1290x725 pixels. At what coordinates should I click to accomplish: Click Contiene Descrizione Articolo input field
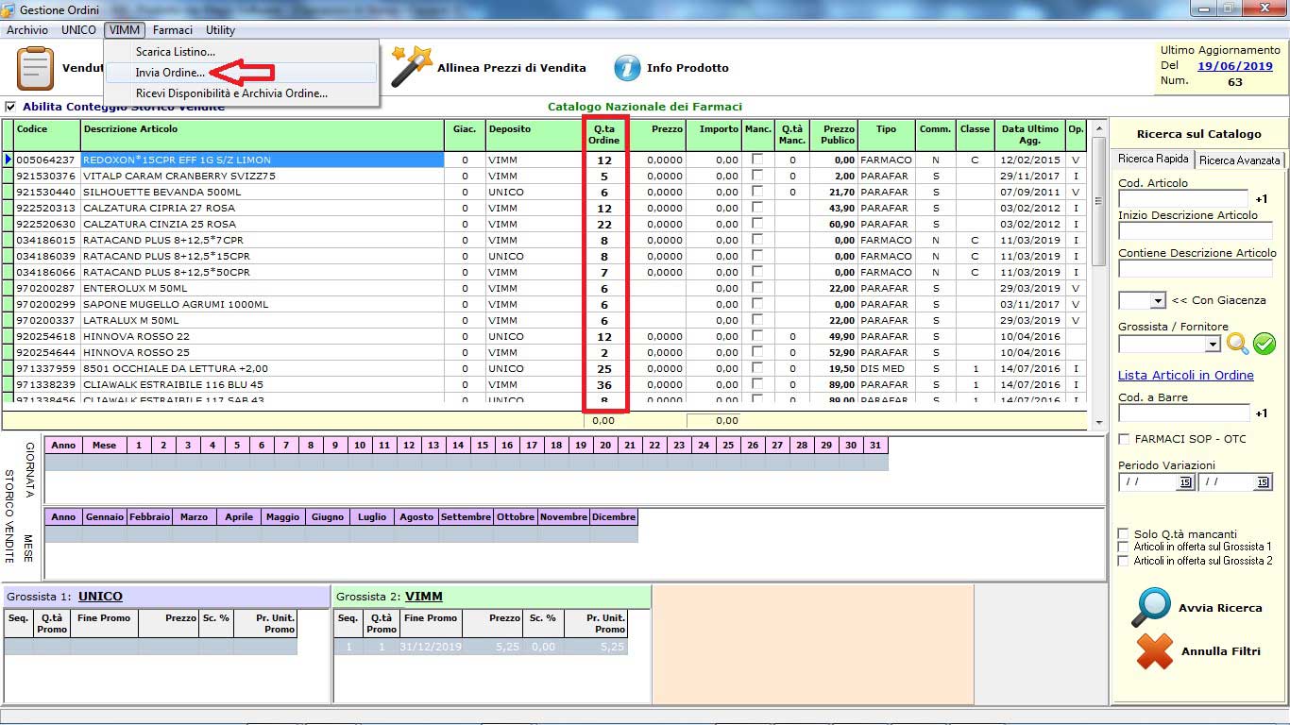(1196, 269)
